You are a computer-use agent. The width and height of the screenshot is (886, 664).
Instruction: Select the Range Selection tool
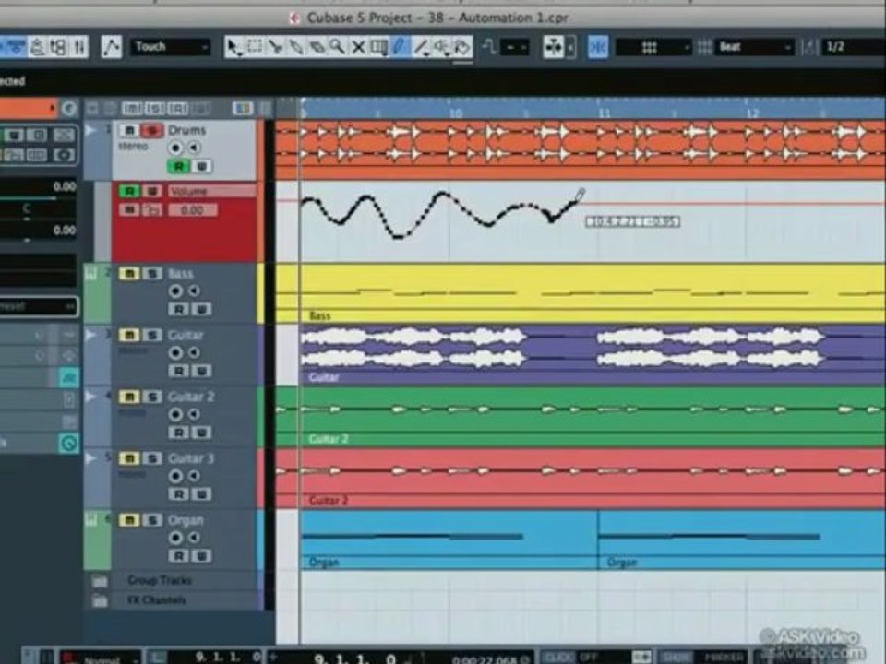coord(255,47)
